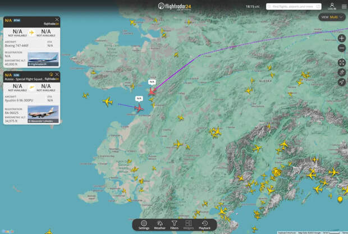Zoom out on the map
The height and width of the screenshot is (234, 348).
coord(341,48)
